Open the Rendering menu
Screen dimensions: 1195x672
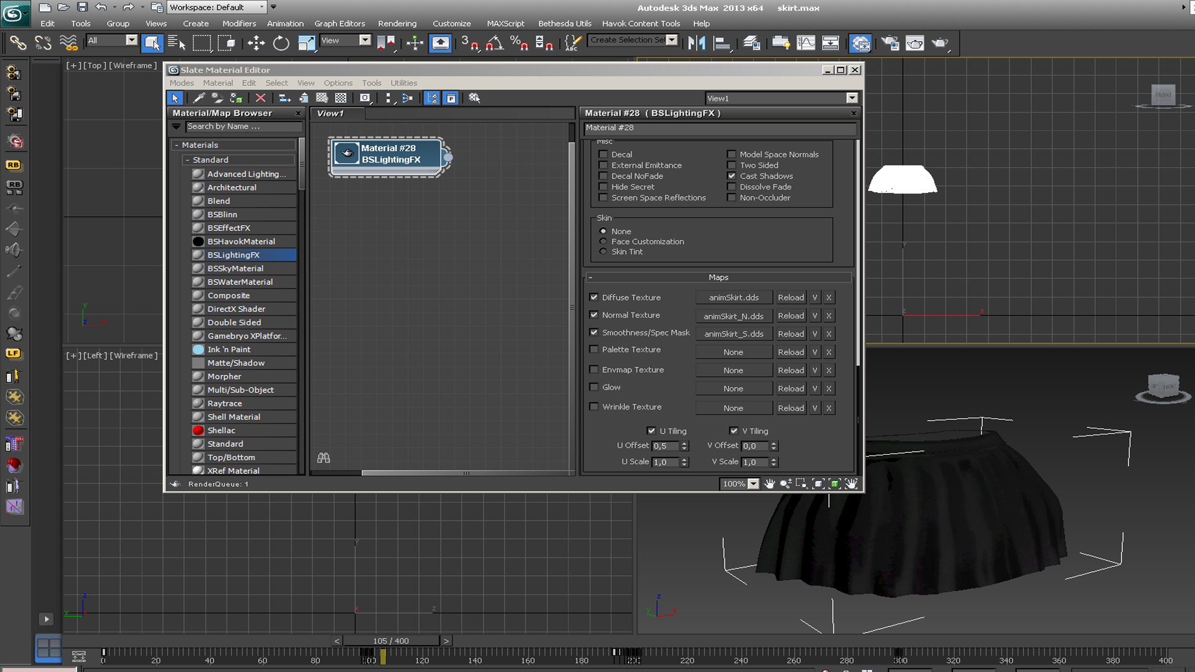coord(397,23)
